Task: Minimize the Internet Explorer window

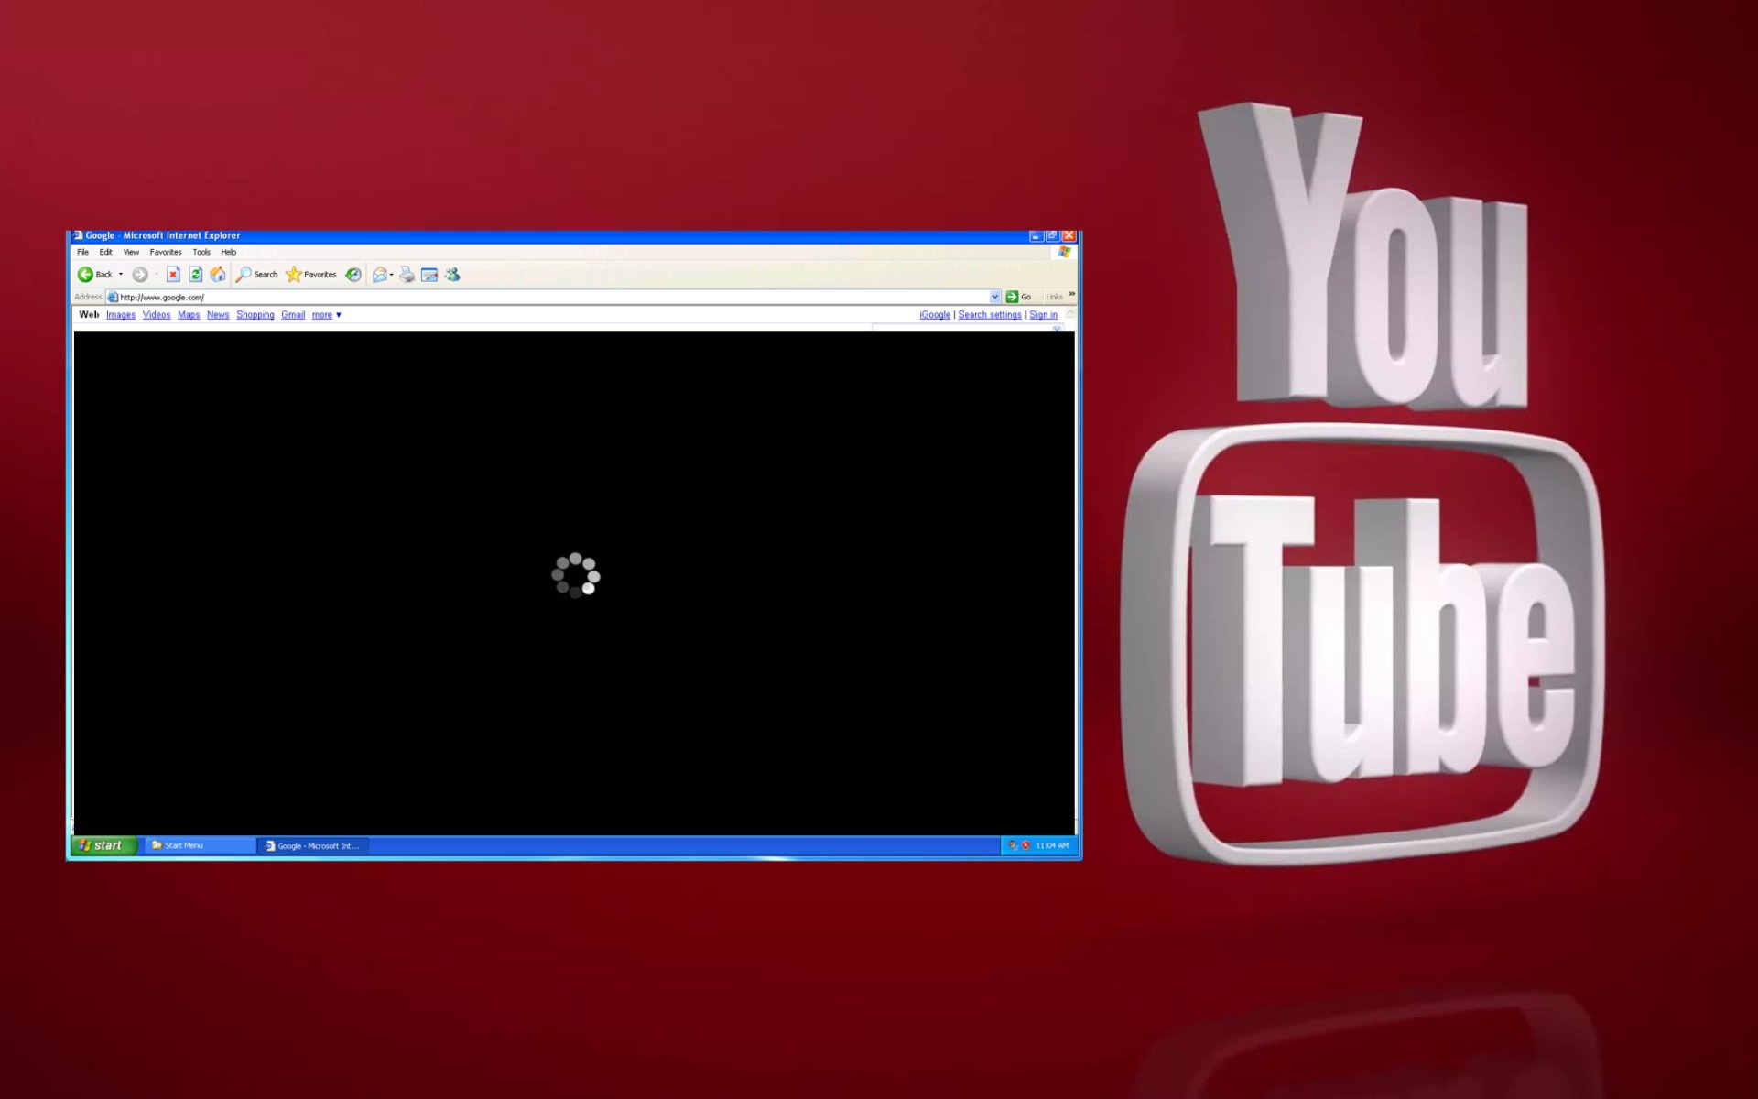Action: point(1036,235)
